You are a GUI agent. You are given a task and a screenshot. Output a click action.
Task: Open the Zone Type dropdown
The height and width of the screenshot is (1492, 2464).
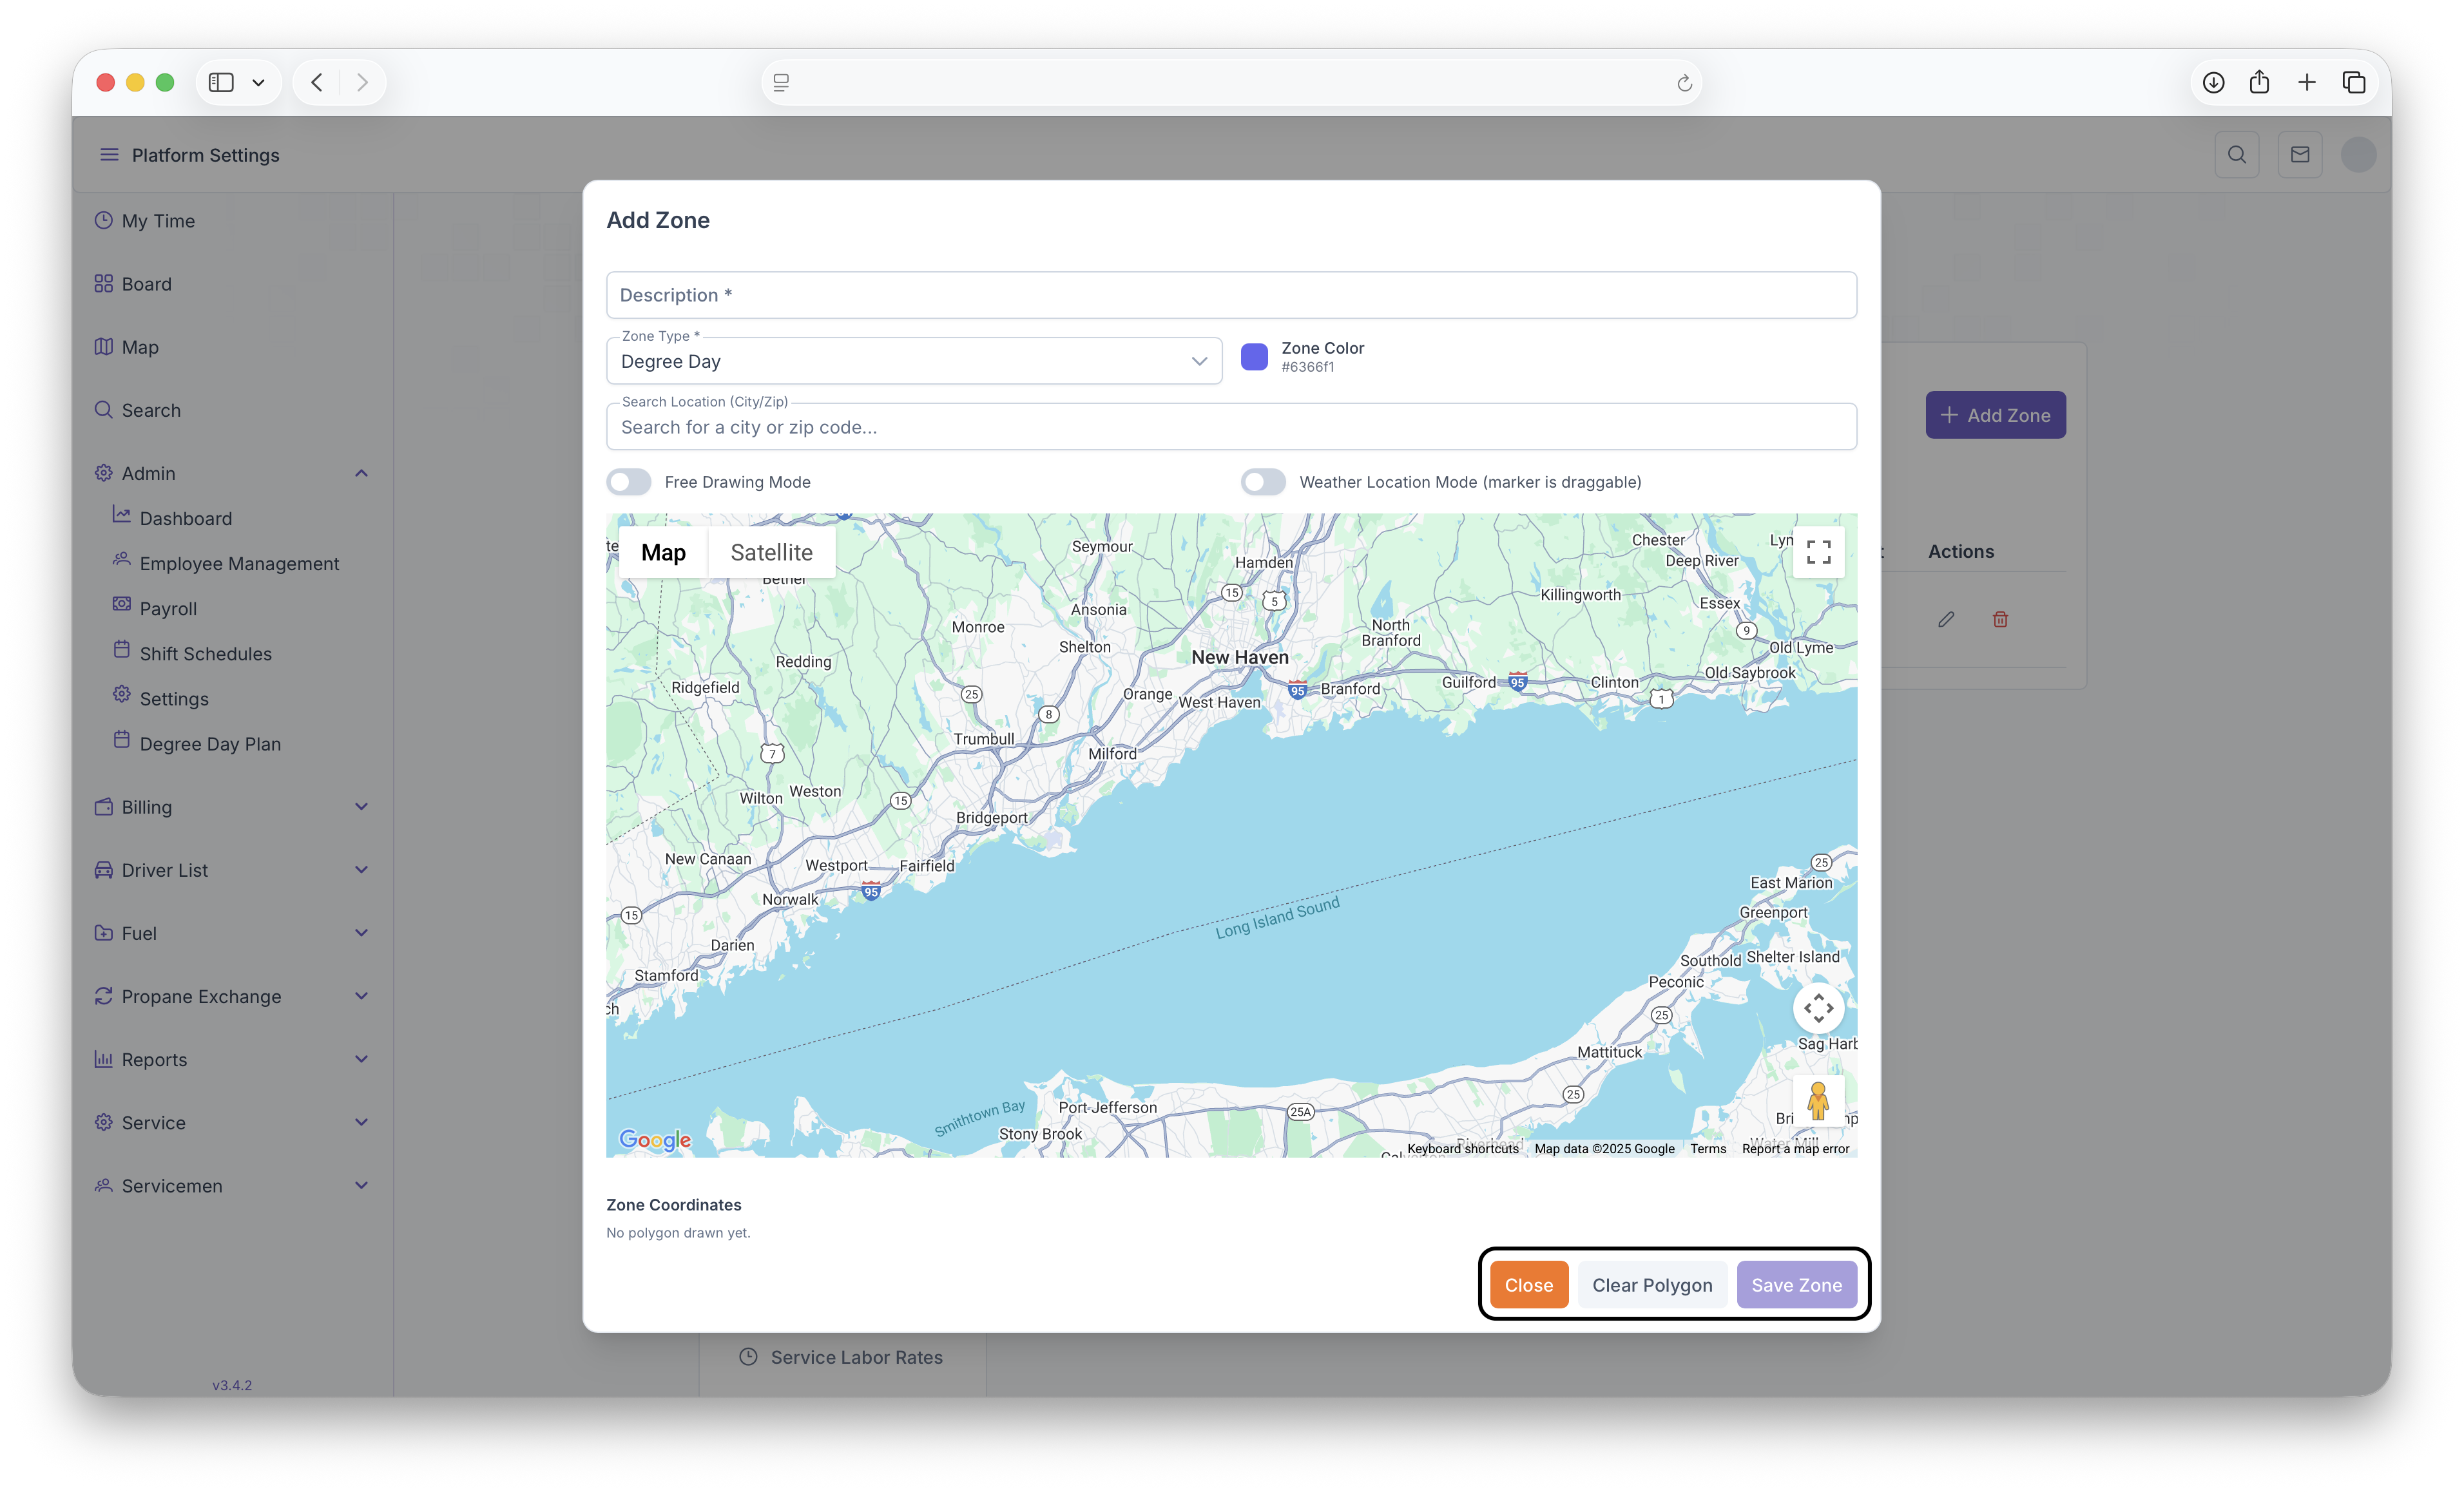913,361
